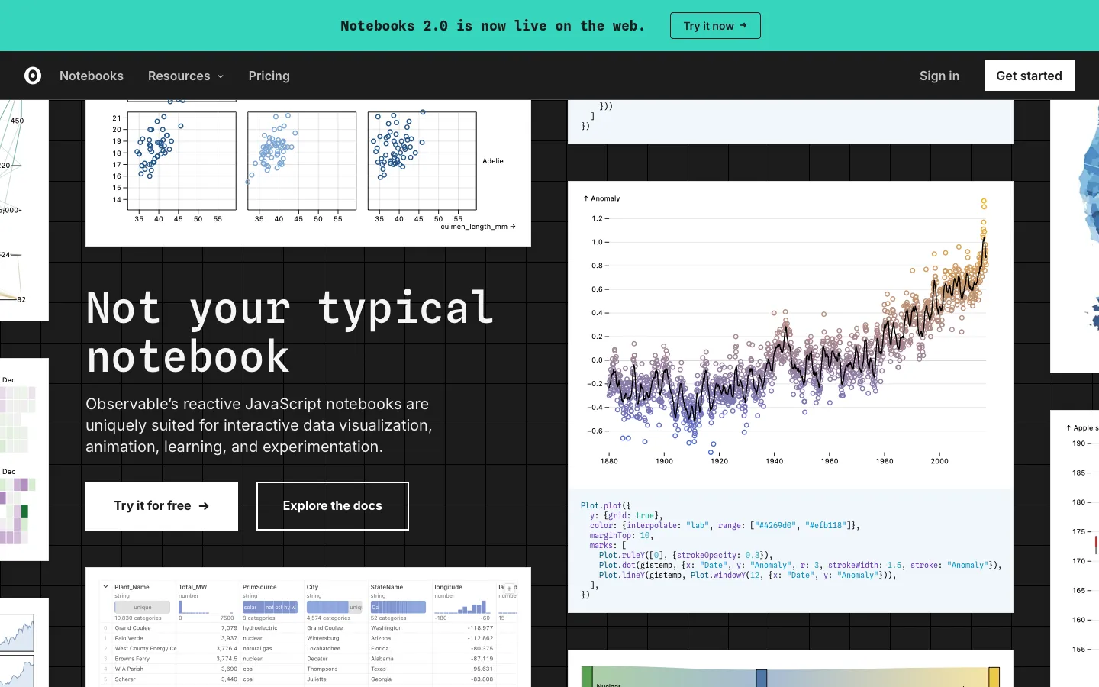Open the Notebooks nav link
Screen dimensions: 1099x687
click(92, 76)
